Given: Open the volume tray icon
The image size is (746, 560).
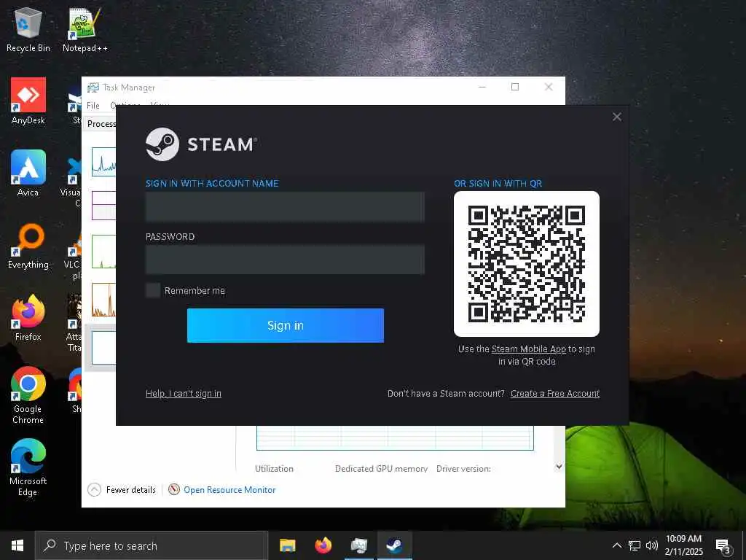Looking at the screenshot, I should click(x=652, y=545).
